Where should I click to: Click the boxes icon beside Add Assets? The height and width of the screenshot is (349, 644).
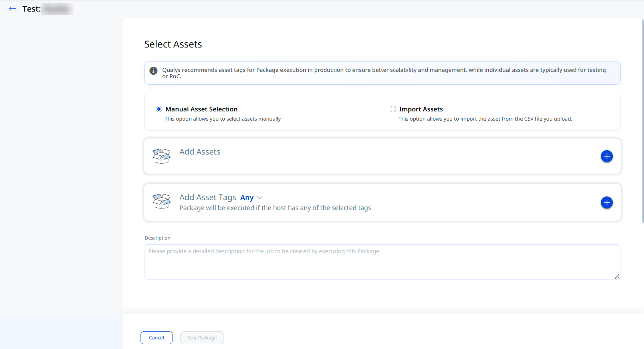click(x=162, y=156)
